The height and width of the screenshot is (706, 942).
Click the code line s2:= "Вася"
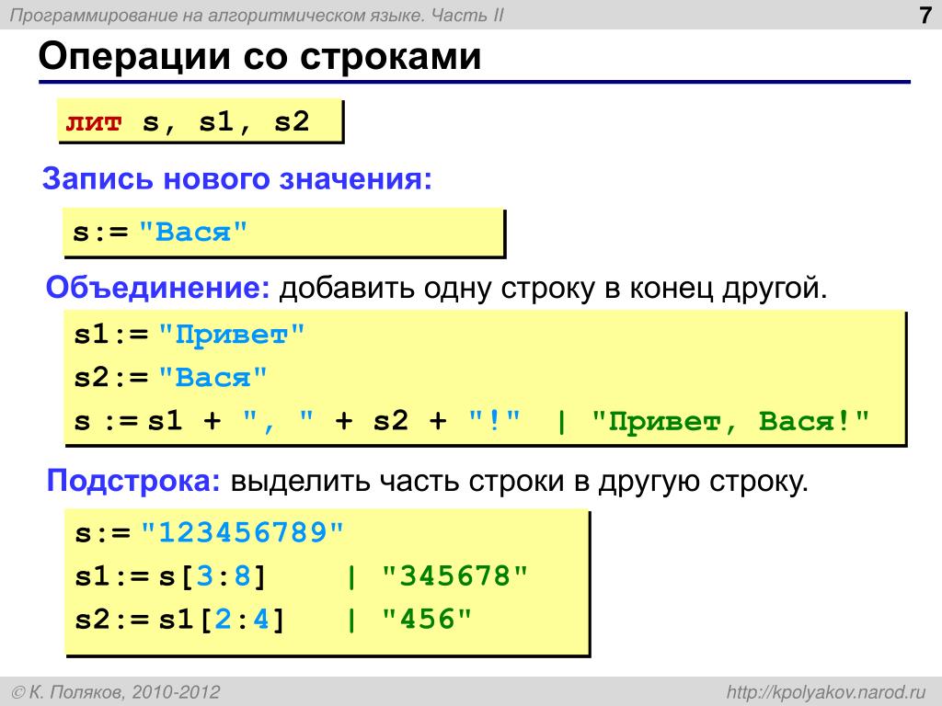tap(170, 378)
